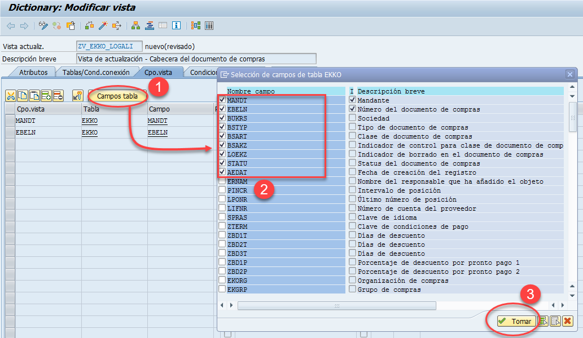Click the Cut scissors icon above table
Screen dimensions: 583x338
(x=11, y=96)
